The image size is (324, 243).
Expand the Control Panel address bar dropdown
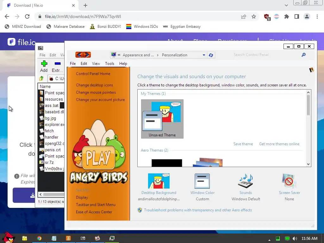point(204,55)
